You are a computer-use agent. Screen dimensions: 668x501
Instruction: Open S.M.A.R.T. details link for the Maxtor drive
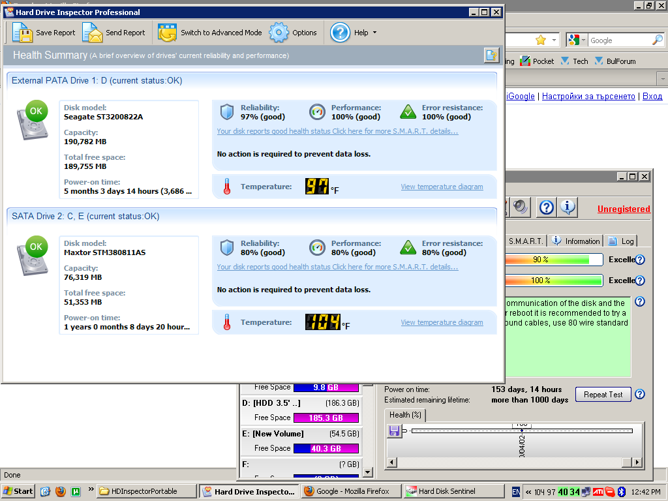coord(337,267)
